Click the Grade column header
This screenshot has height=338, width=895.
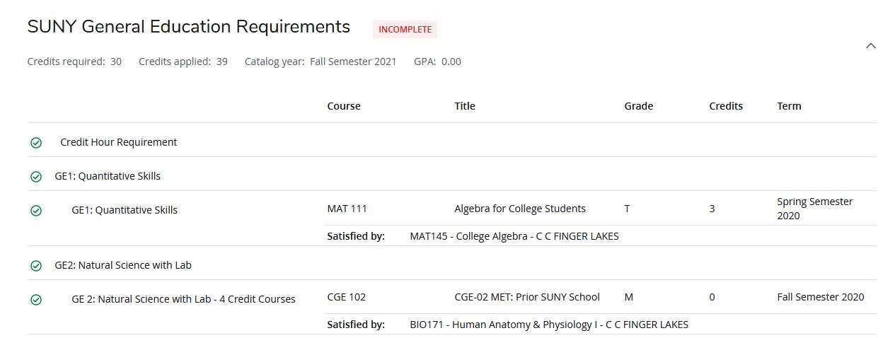click(x=638, y=106)
